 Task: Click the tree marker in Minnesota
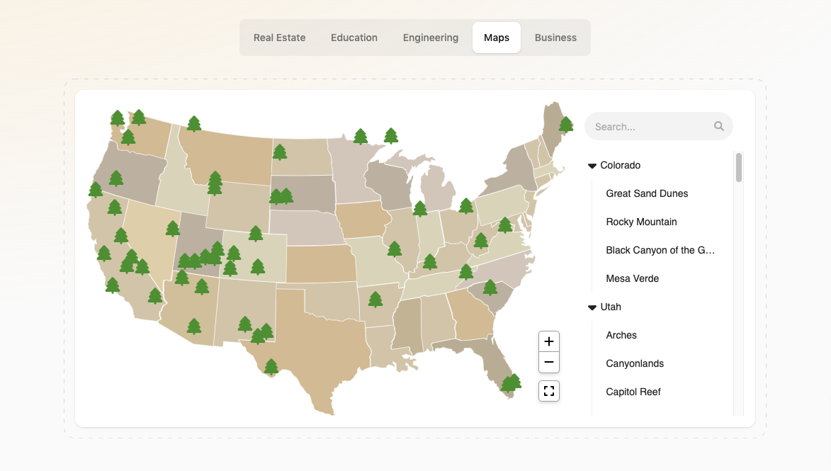[361, 136]
